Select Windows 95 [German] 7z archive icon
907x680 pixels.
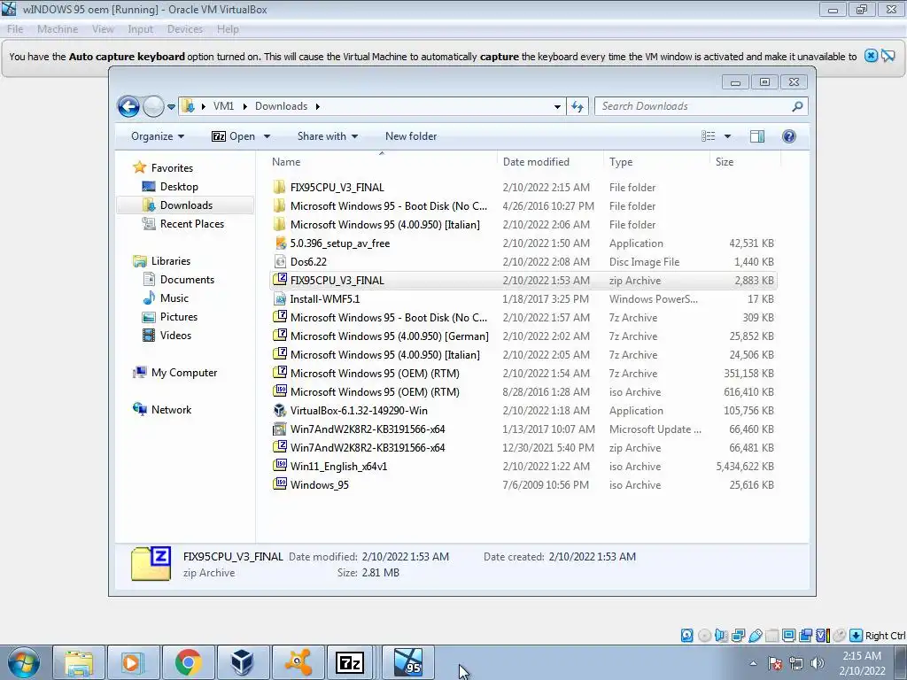pos(280,336)
